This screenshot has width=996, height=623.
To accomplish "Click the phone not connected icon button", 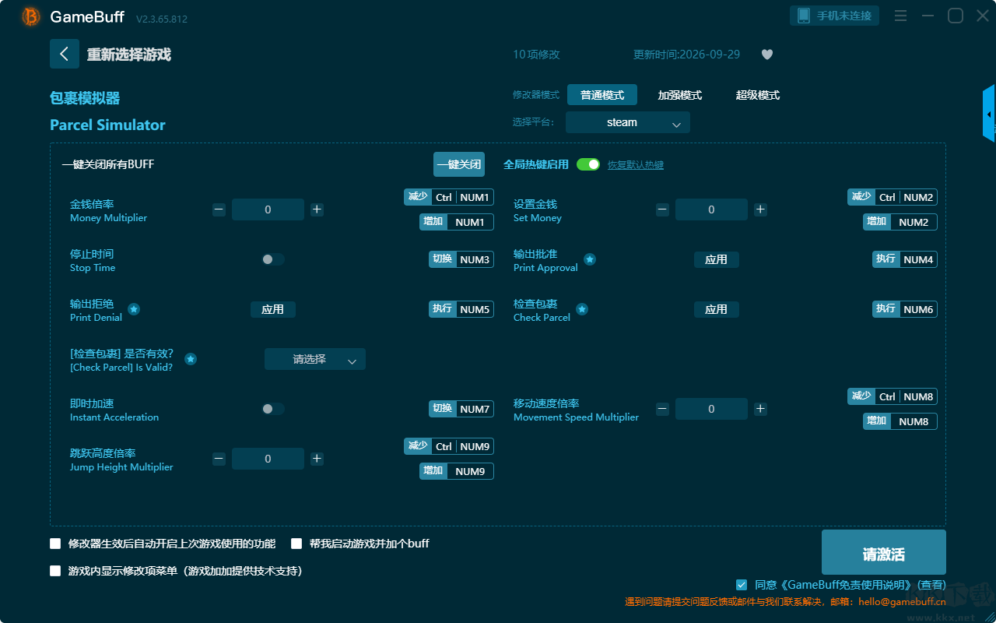I will click(x=835, y=16).
